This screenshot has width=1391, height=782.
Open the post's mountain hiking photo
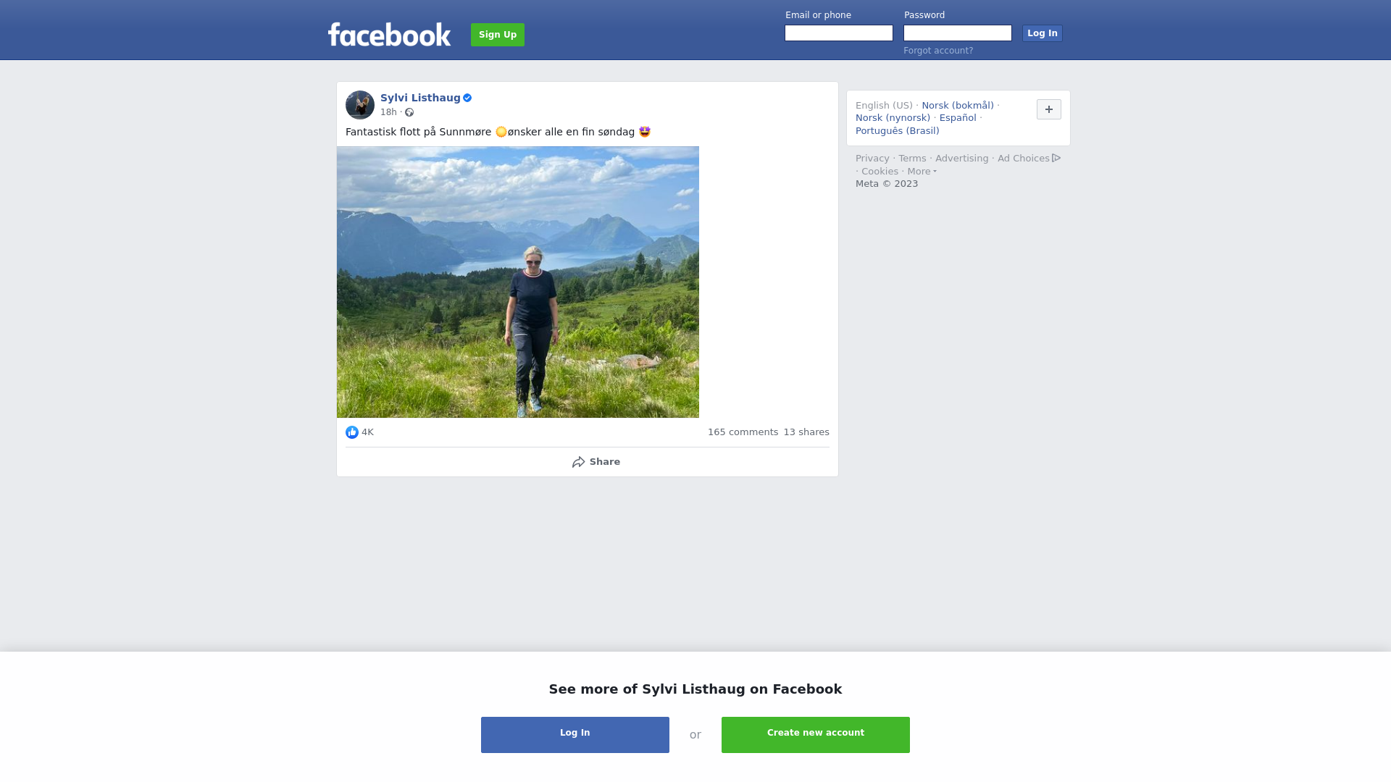click(518, 282)
